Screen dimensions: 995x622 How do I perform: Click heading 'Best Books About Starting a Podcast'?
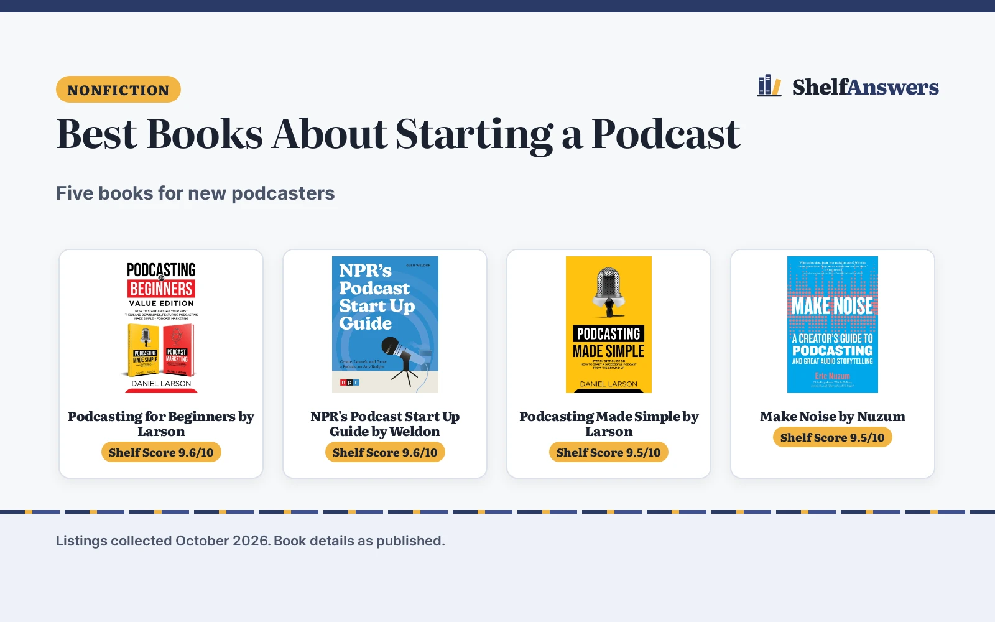coord(398,134)
